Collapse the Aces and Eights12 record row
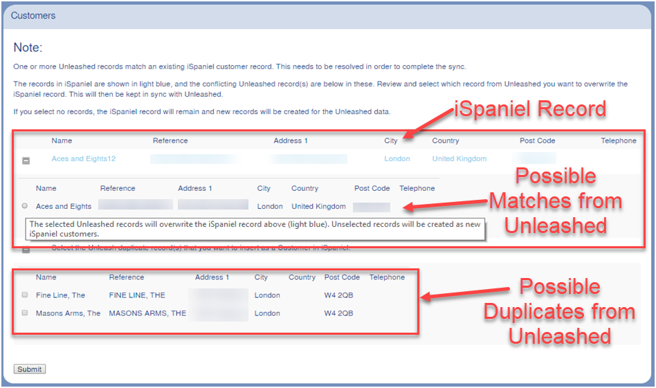The image size is (656, 388). (26, 160)
